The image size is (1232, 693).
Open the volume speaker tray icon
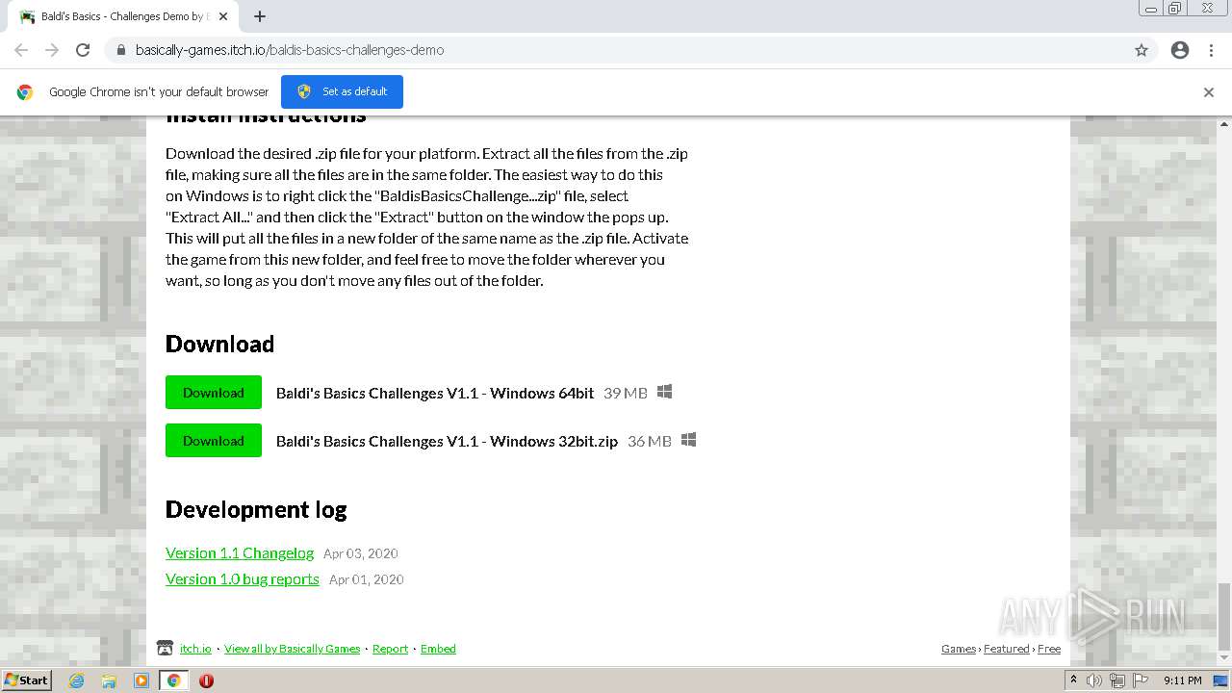point(1094,680)
